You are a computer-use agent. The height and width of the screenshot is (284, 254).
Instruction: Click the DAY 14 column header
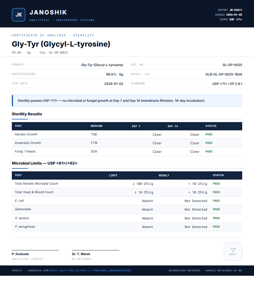click(x=173, y=126)
